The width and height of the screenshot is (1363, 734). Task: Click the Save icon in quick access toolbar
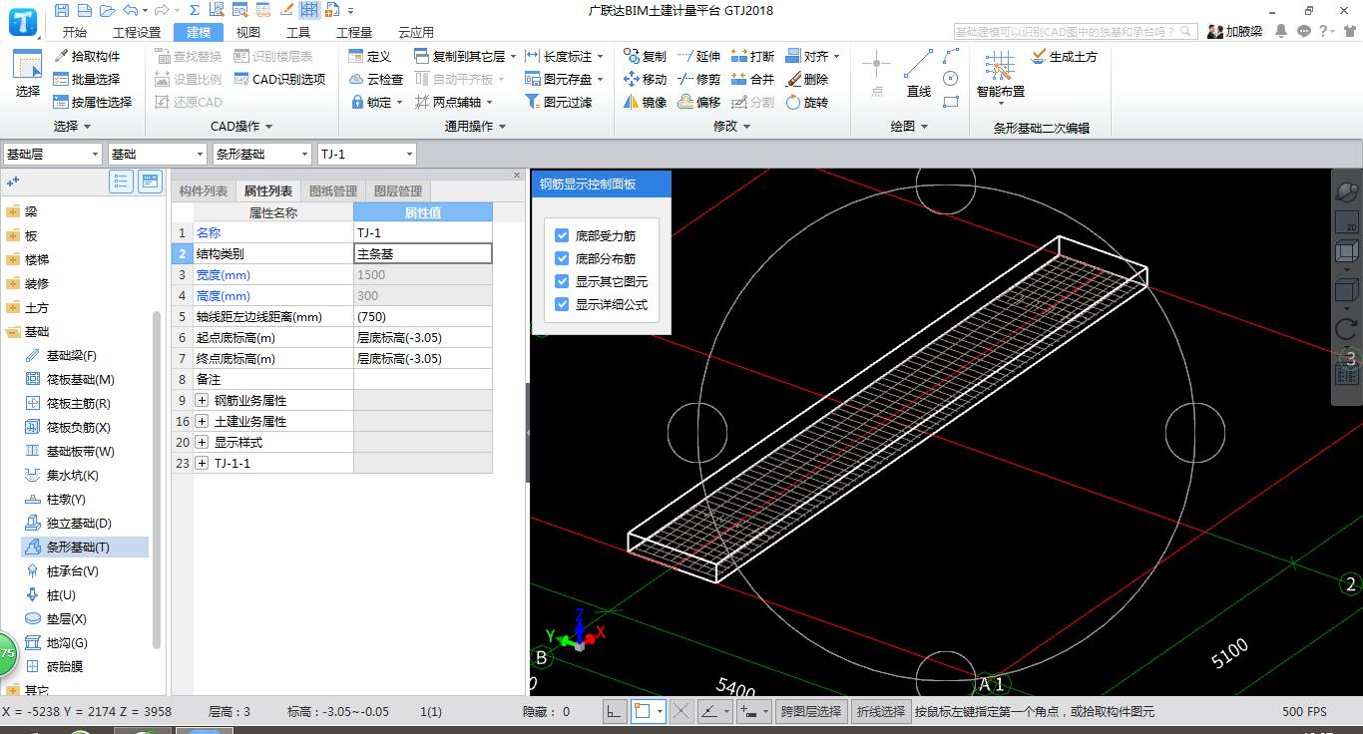[x=62, y=10]
